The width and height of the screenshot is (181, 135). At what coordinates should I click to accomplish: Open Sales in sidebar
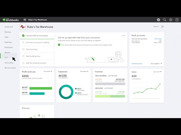point(7,37)
